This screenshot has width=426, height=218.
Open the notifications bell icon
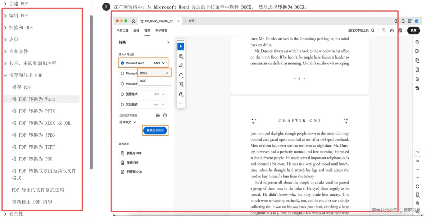[403, 21]
